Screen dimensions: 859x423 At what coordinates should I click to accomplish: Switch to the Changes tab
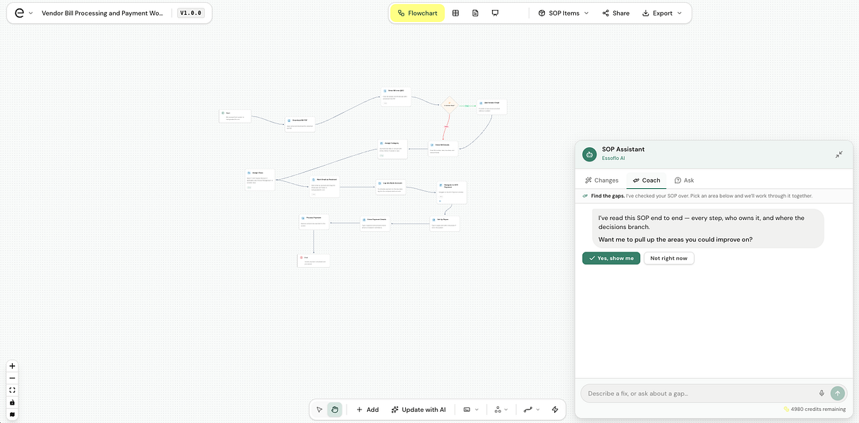click(601, 180)
